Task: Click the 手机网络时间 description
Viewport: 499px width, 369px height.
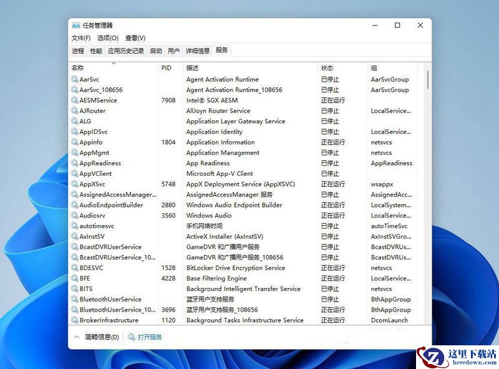Action: 205,226
